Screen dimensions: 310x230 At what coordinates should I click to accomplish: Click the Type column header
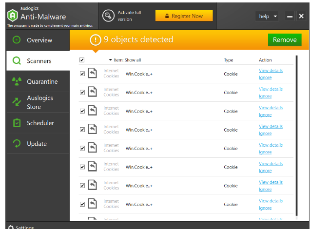[229, 60]
